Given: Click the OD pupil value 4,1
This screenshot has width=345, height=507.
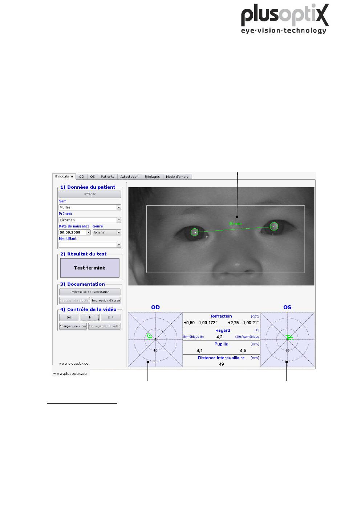Looking at the screenshot, I should point(200,351).
